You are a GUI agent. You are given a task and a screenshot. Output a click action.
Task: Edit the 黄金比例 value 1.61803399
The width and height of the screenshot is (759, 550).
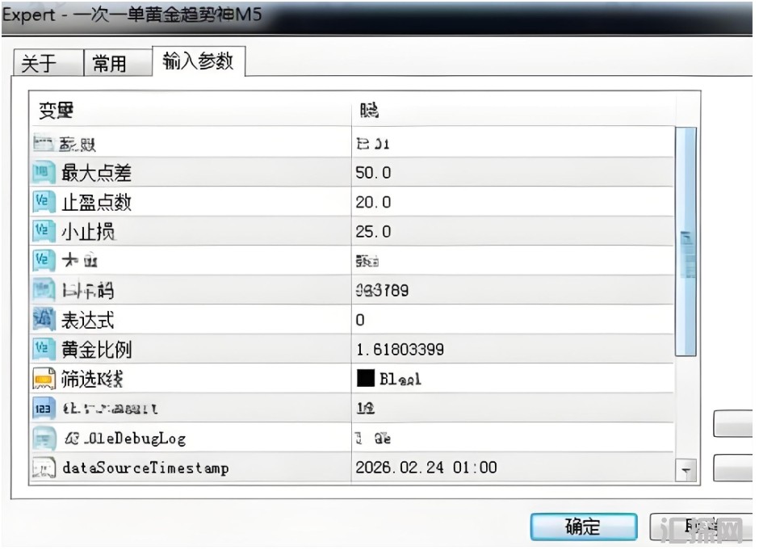399,350
